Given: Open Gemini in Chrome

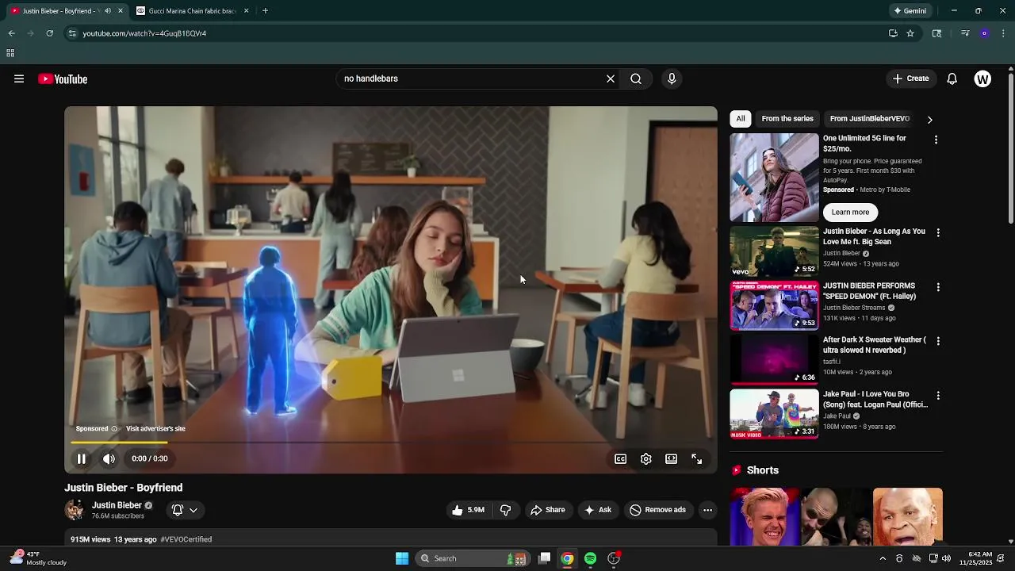Looking at the screenshot, I should click(910, 11).
